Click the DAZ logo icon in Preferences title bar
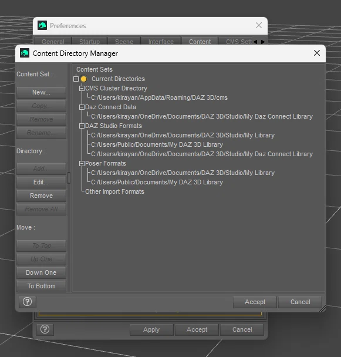Image resolution: width=341 pixels, height=357 pixels. [x=42, y=25]
